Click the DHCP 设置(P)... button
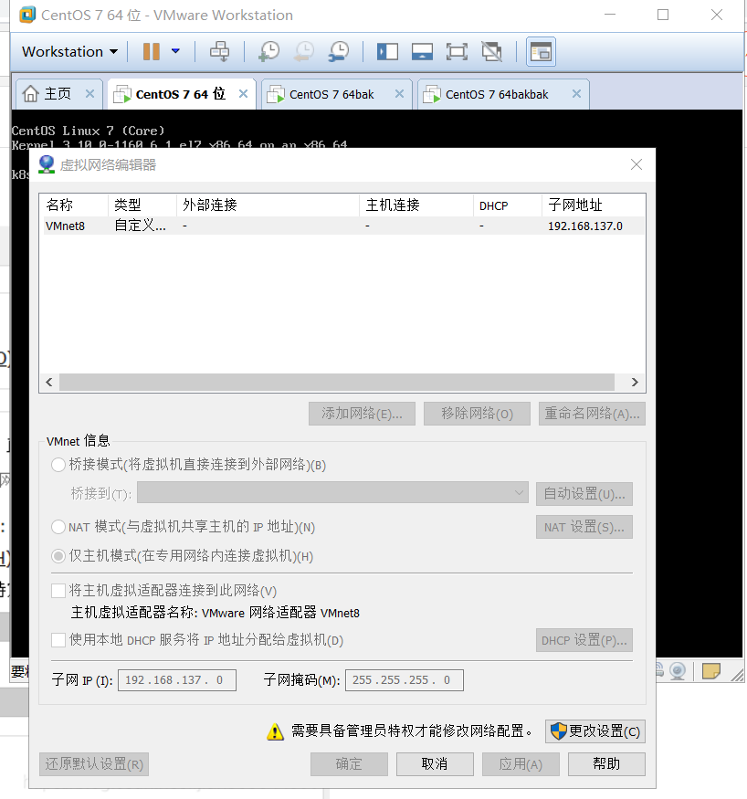The height and width of the screenshot is (799, 747). click(584, 640)
